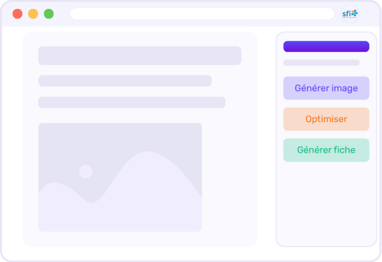This screenshot has height=262, width=382.
Task: Click the shortest placeholder text line
Action: [125, 81]
